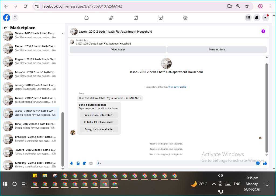Open the Groups icon in top navigation

[x=185, y=18]
